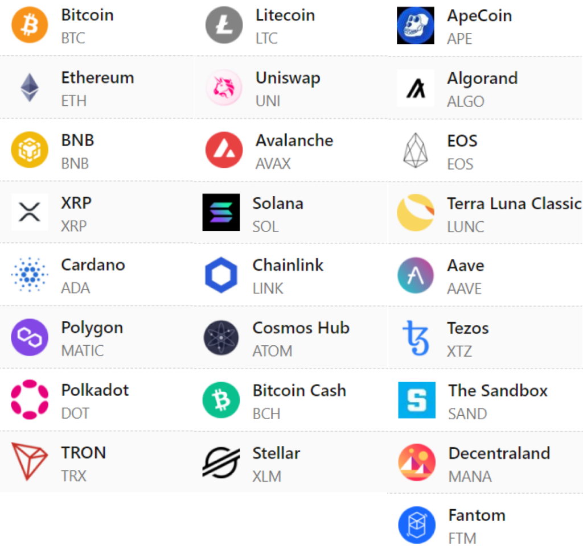Select the Ethereum diamond icon
This screenshot has width=583, height=554.
point(30,88)
